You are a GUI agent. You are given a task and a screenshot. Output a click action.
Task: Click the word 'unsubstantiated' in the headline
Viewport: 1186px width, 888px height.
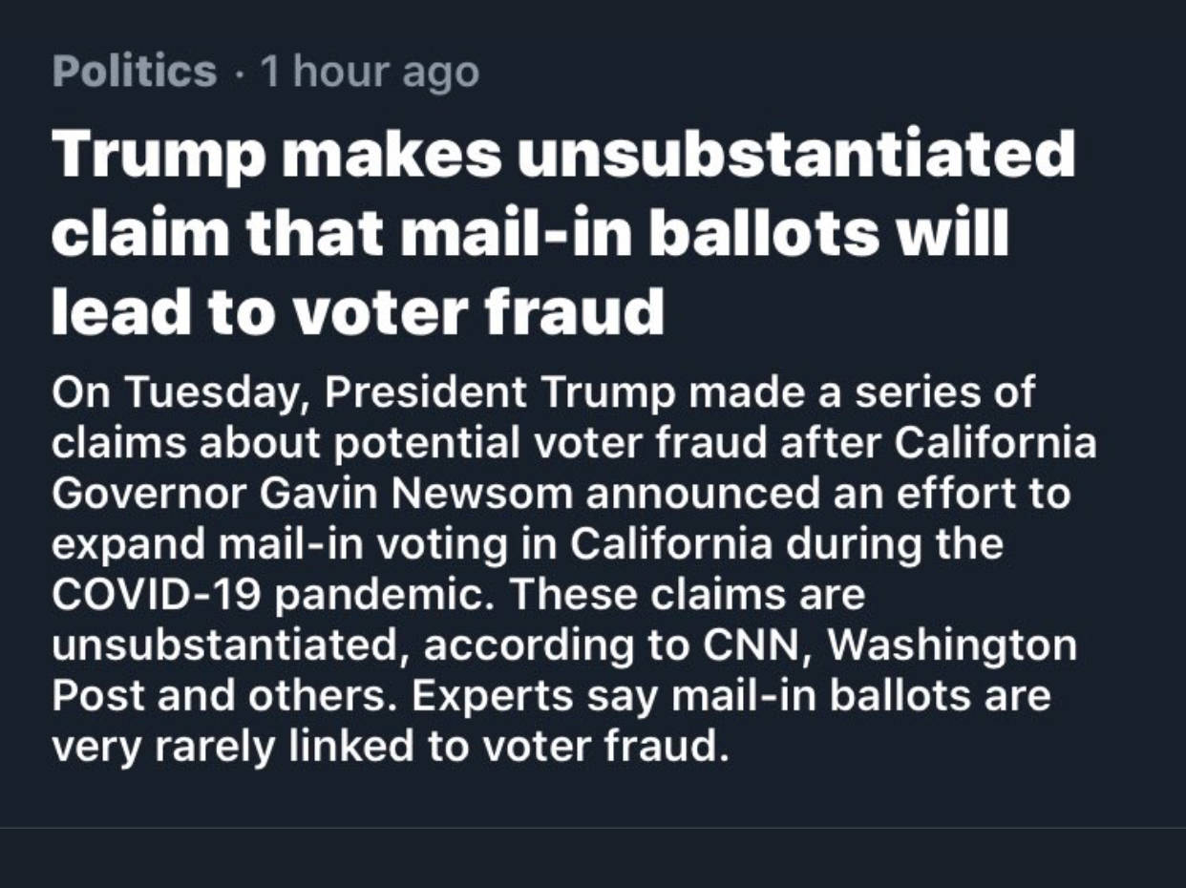(796, 158)
